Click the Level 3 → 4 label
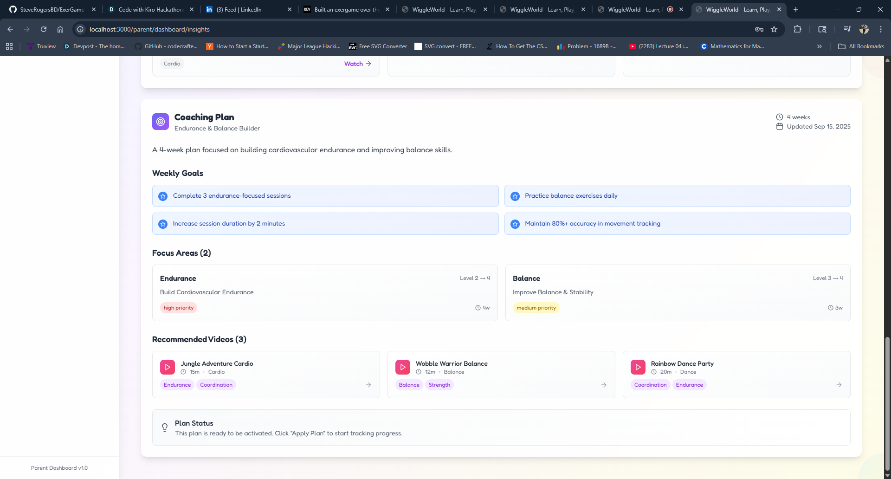Viewport: 891px width, 479px height. click(x=828, y=278)
